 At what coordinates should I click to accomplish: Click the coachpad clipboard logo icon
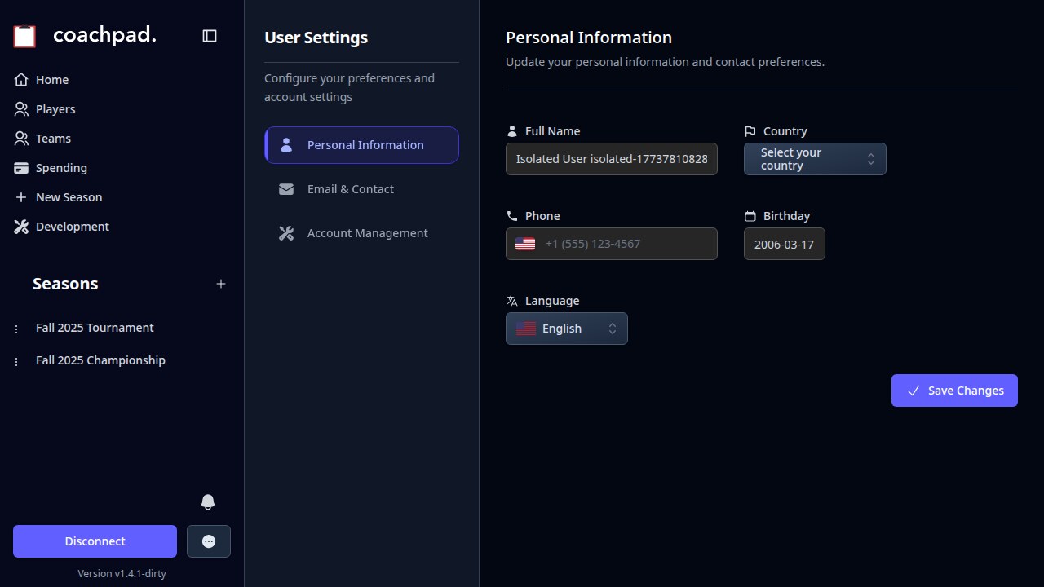(x=24, y=36)
